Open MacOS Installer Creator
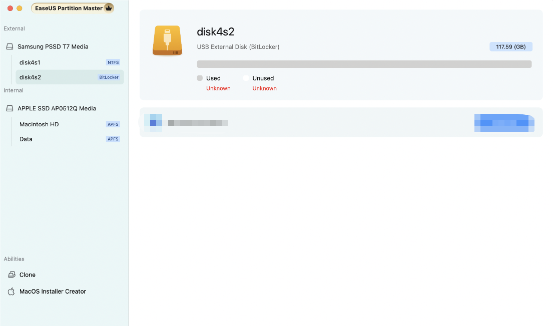The image size is (553, 326). tap(53, 291)
